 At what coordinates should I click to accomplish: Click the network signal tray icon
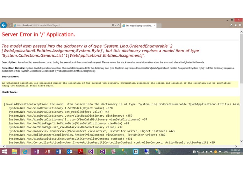coord(203,152)
